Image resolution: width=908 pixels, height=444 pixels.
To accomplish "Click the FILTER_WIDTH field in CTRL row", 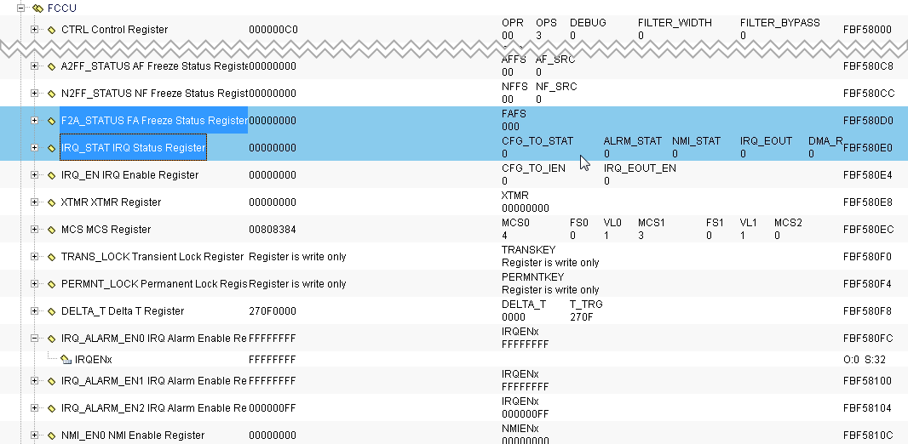I will click(x=675, y=23).
